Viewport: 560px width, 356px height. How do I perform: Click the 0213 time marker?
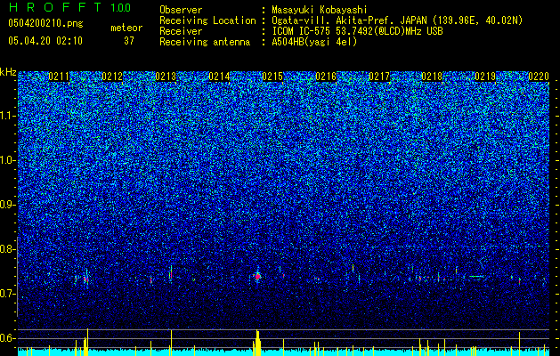166,77
